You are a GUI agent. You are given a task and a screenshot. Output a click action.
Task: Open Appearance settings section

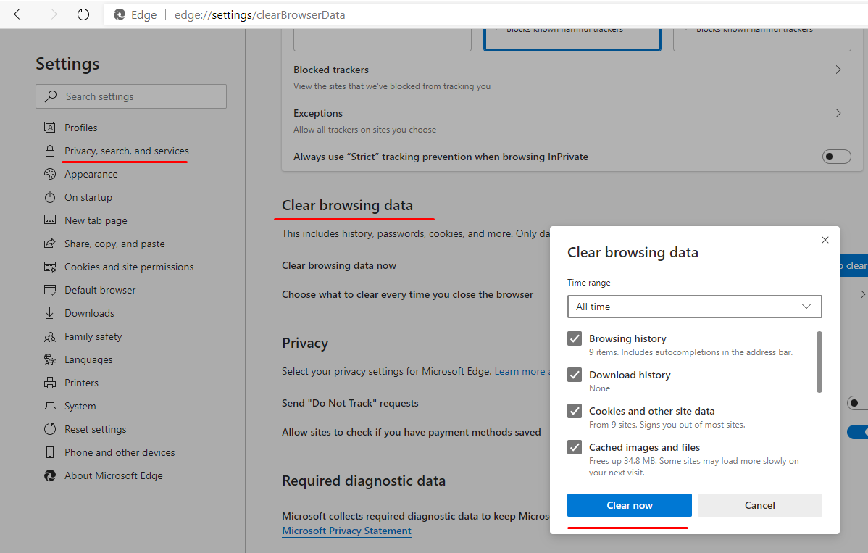point(91,174)
